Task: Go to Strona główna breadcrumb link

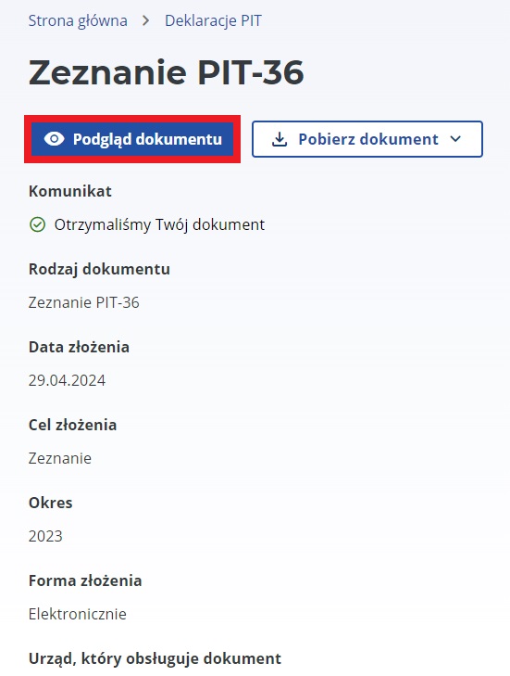Action: pyautogui.click(x=78, y=20)
